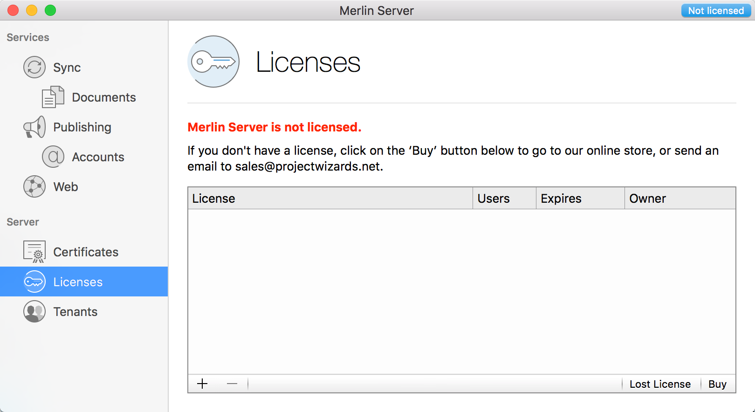The height and width of the screenshot is (412, 755).
Task: Open the Sync service section
Action: coord(84,67)
